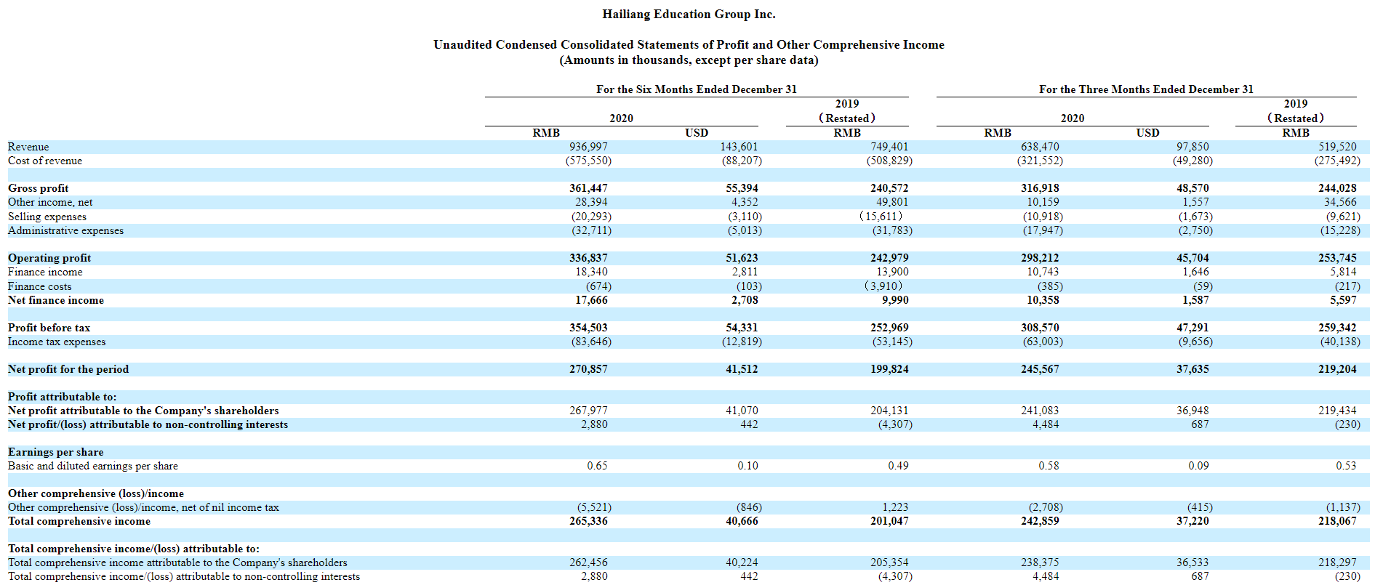Click the 'Total comprehensive income' row label
The width and height of the screenshot is (1375, 585).
79,521
